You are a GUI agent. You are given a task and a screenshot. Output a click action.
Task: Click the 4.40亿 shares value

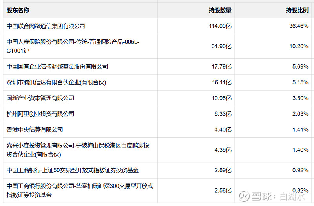click(223, 130)
